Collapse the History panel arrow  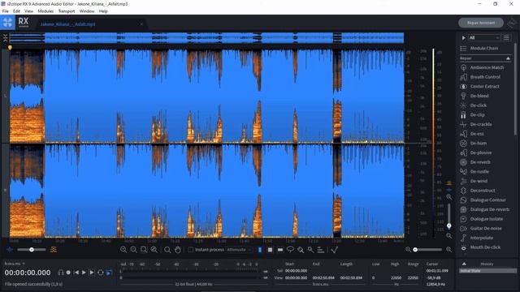point(464,264)
